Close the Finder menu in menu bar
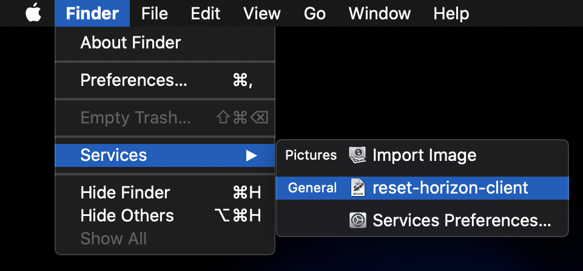583x271 pixels. (92, 13)
